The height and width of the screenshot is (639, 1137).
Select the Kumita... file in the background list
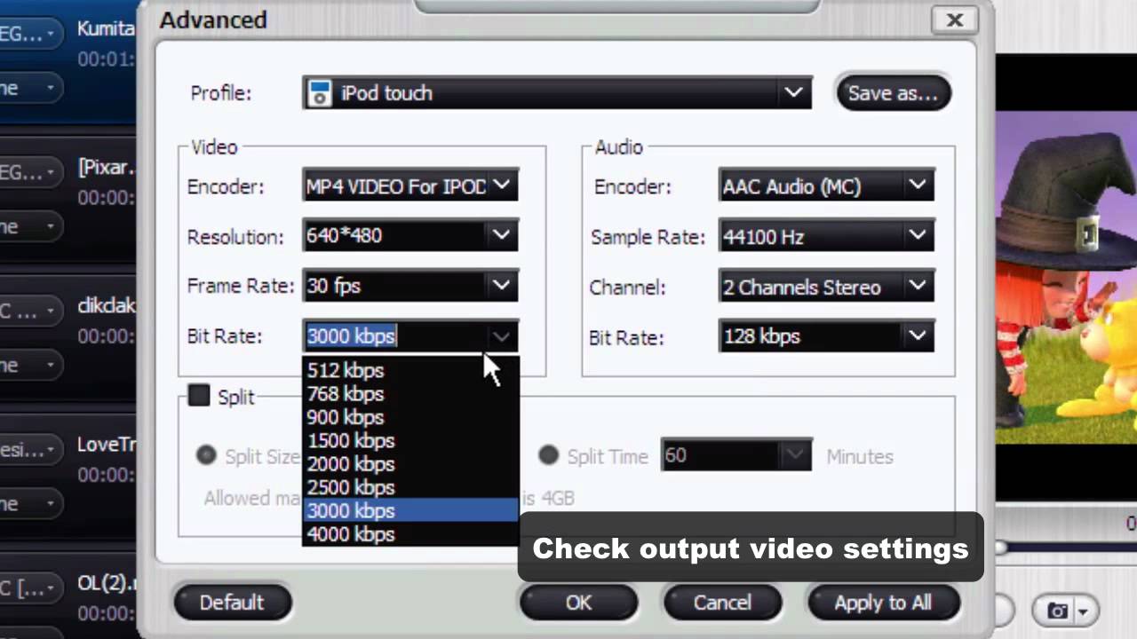106,28
